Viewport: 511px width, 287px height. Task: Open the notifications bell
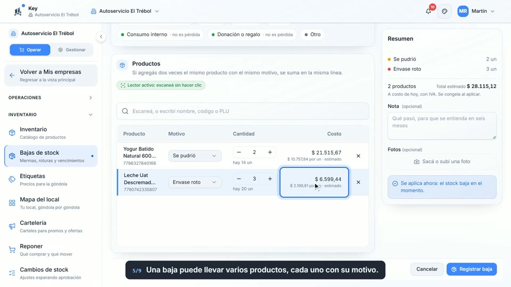pyautogui.click(x=428, y=11)
